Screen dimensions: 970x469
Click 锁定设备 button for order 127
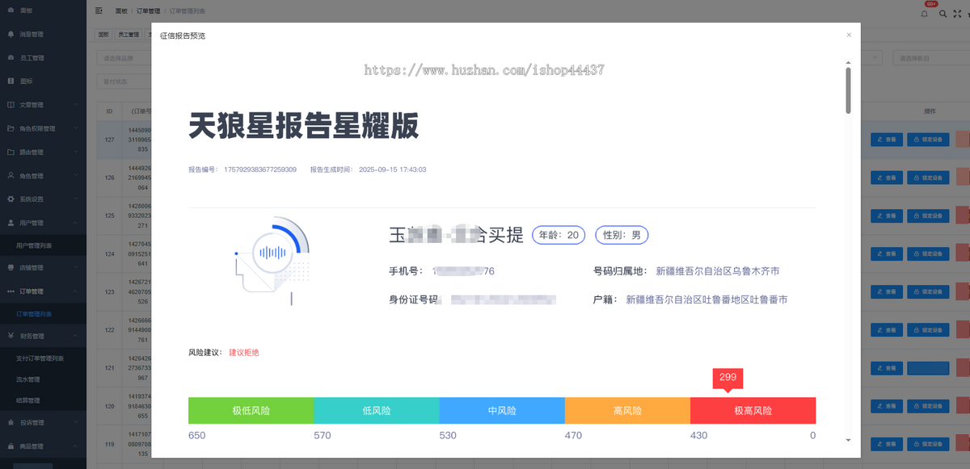point(928,139)
